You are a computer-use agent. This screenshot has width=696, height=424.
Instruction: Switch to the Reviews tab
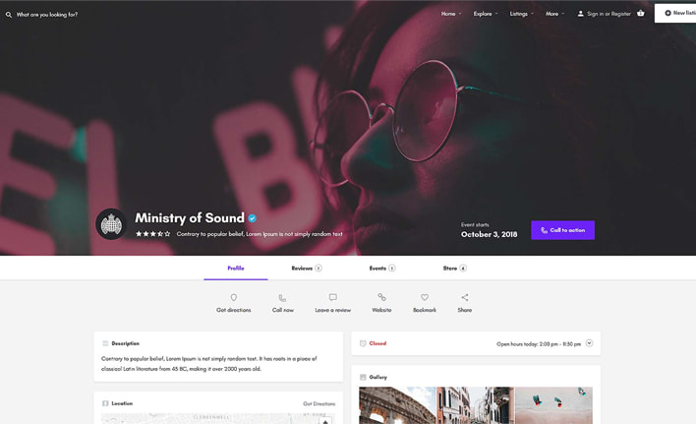coord(307,269)
